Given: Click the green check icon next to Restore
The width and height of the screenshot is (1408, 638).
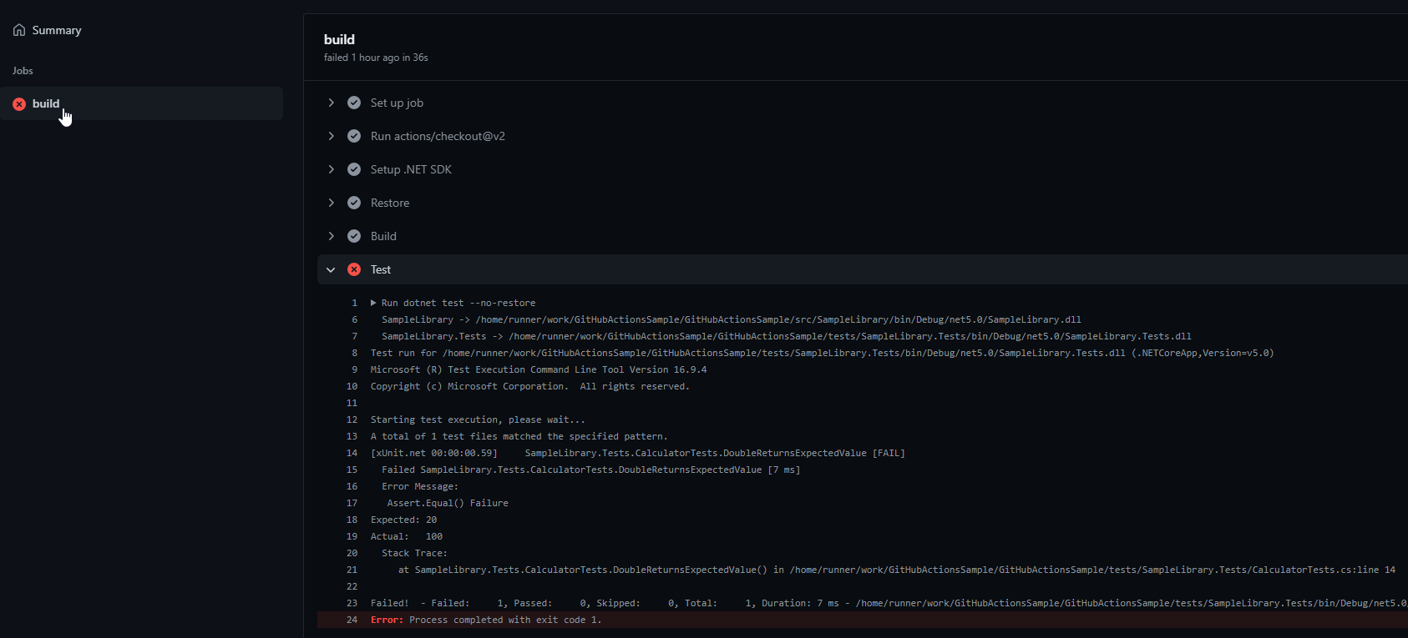Looking at the screenshot, I should pyautogui.click(x=354, y=203).
